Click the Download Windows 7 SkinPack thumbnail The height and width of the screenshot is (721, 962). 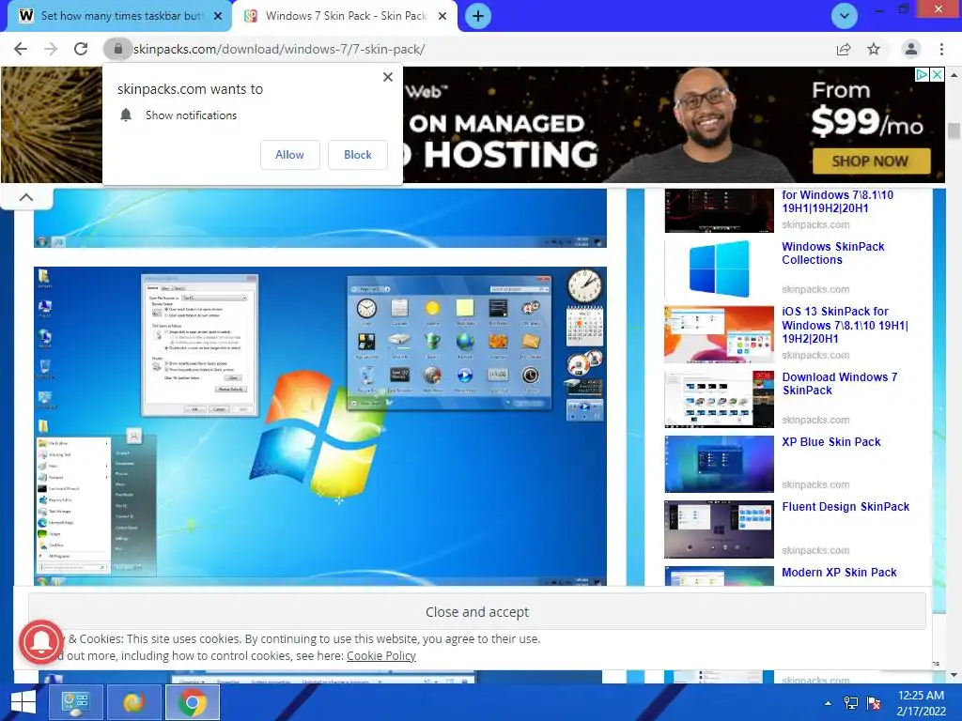pos(719,399)
